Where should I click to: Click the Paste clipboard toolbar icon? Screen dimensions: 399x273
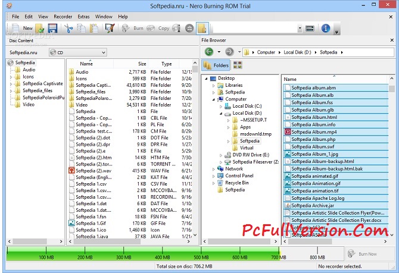94,28
